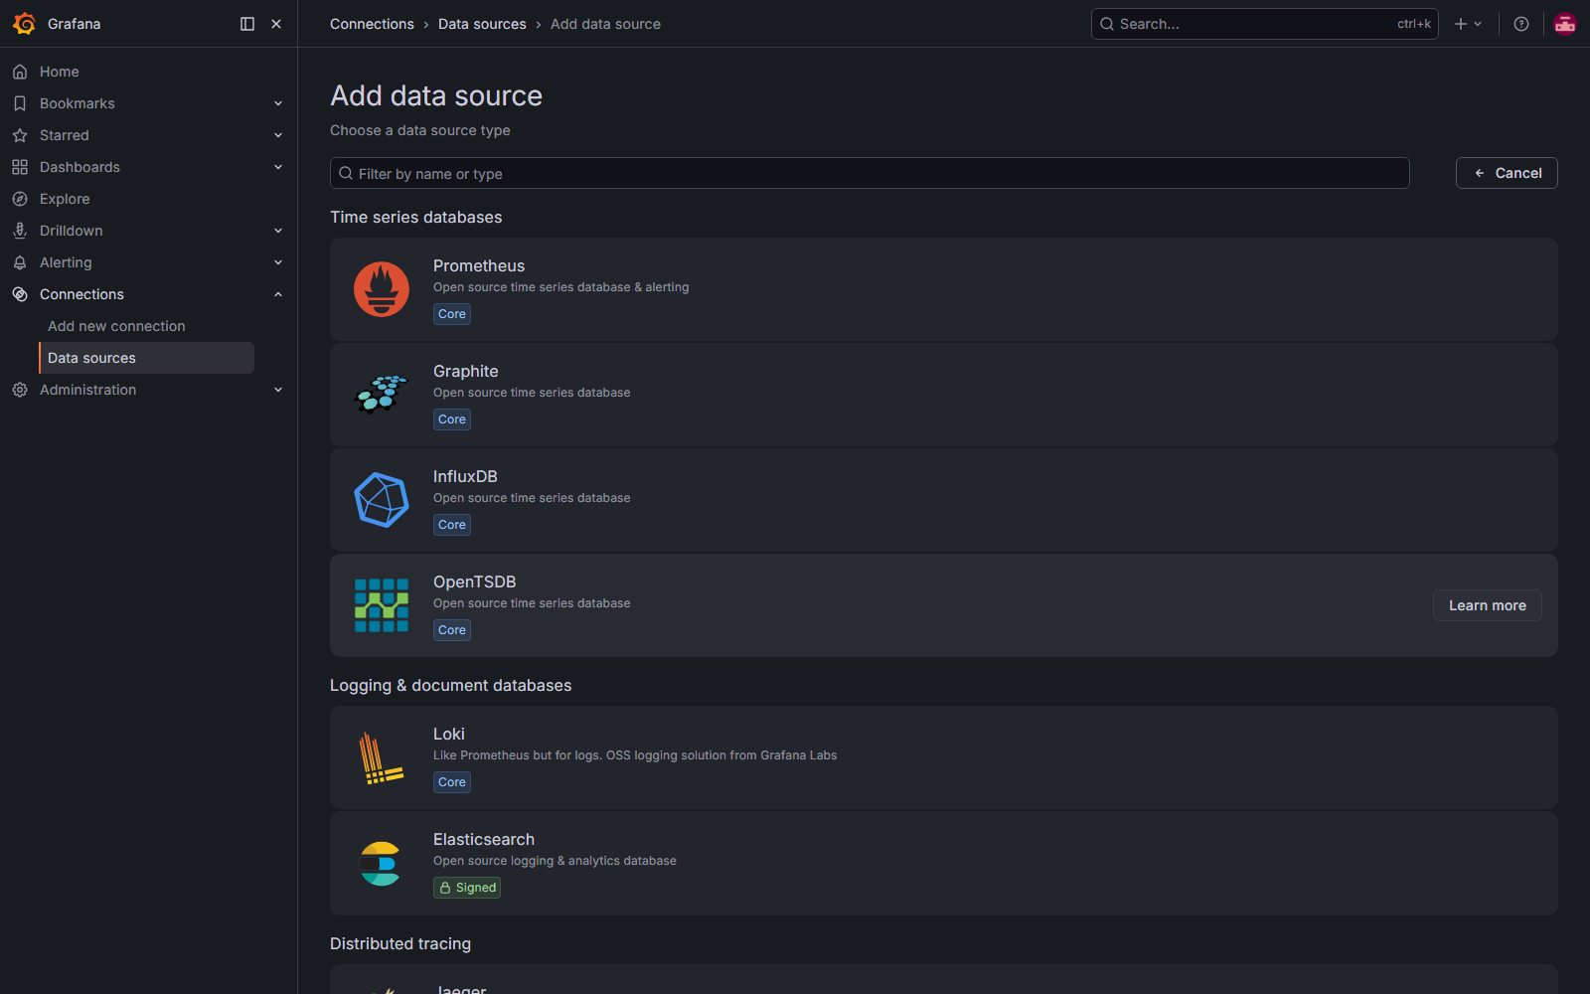
Task: Expand the Alerting section chevron
Action: pyautogui.click(x=278, y=262)
